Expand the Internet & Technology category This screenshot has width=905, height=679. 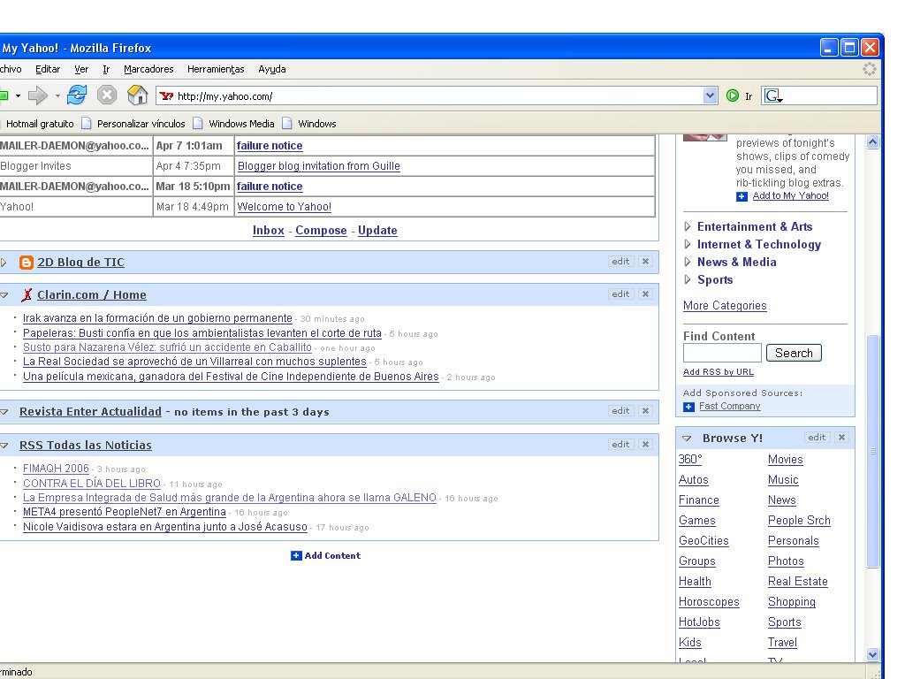tap(688, 244)
